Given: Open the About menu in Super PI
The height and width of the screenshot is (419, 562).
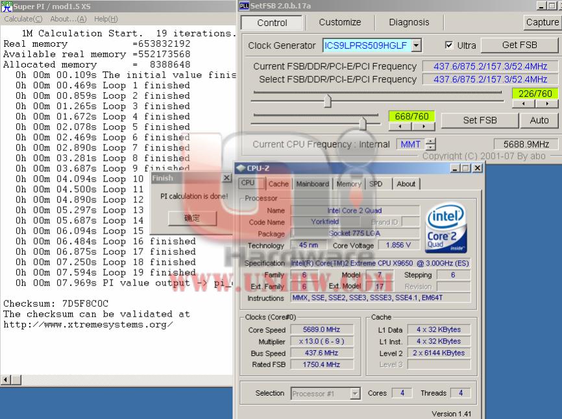Looking at the screenshot, I should click(68, 19).
